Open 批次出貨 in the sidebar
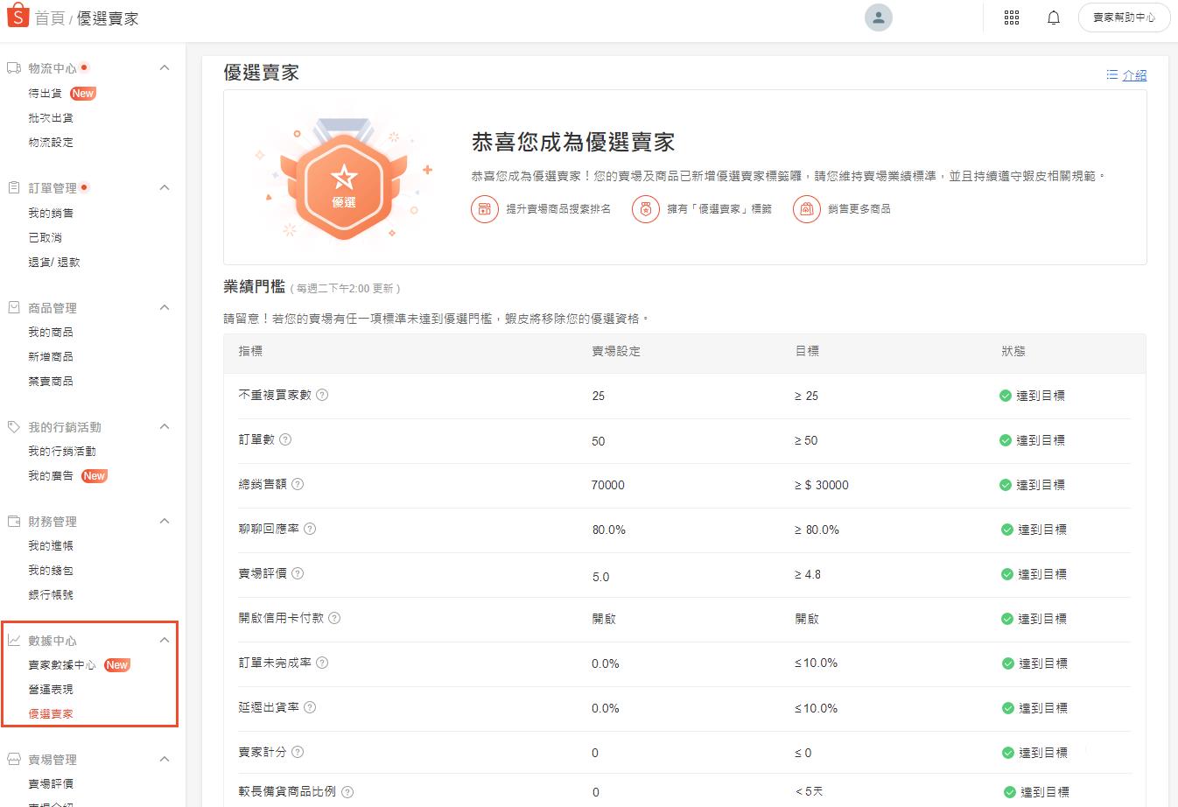 tap(51, 118)
